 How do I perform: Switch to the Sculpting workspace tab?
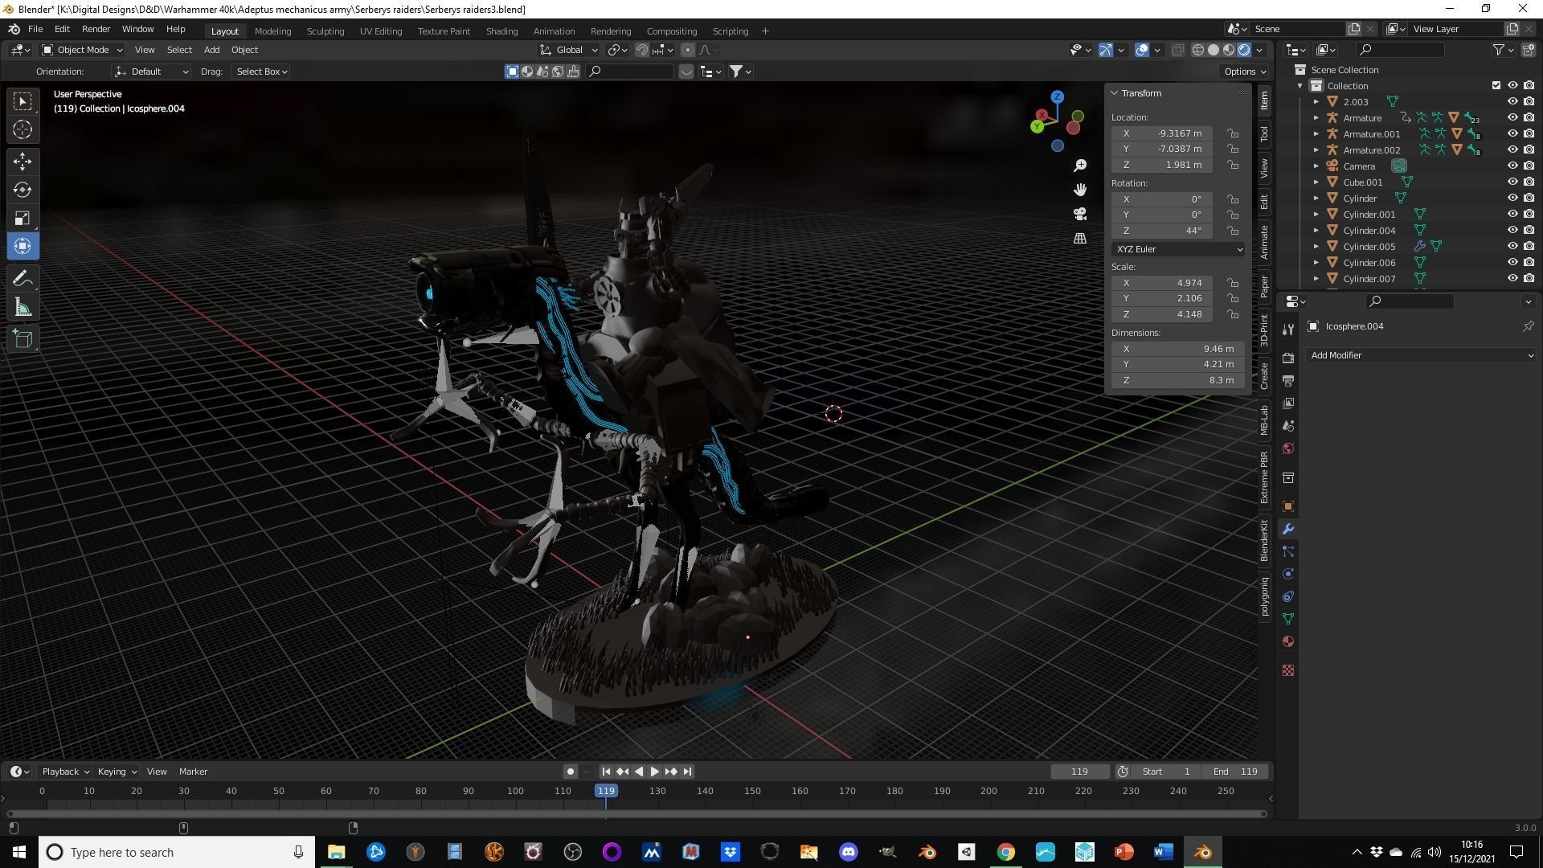tap(325, 31)
